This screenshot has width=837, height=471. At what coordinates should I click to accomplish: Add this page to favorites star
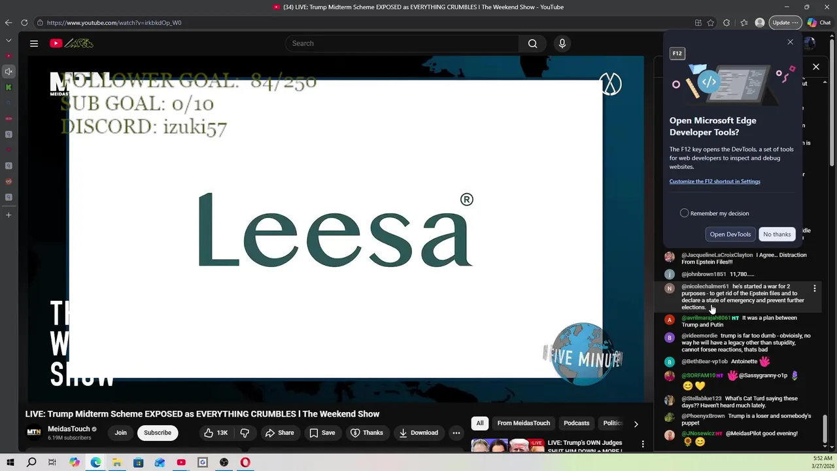(711, 22)
